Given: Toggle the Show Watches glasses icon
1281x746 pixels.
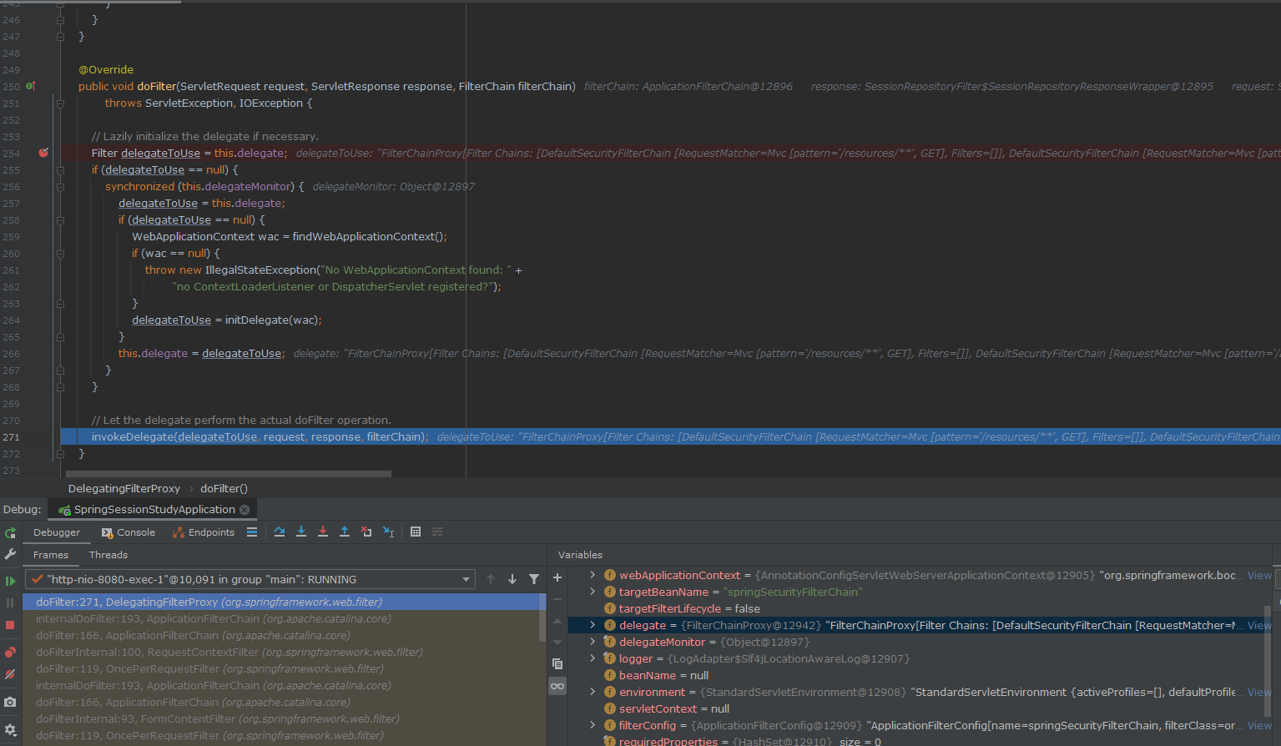Looking at the screenshot, I should point(557,686).
